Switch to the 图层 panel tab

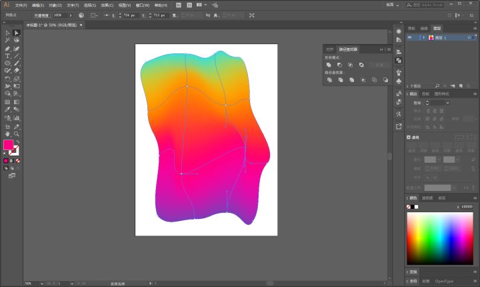pos(437,29)
